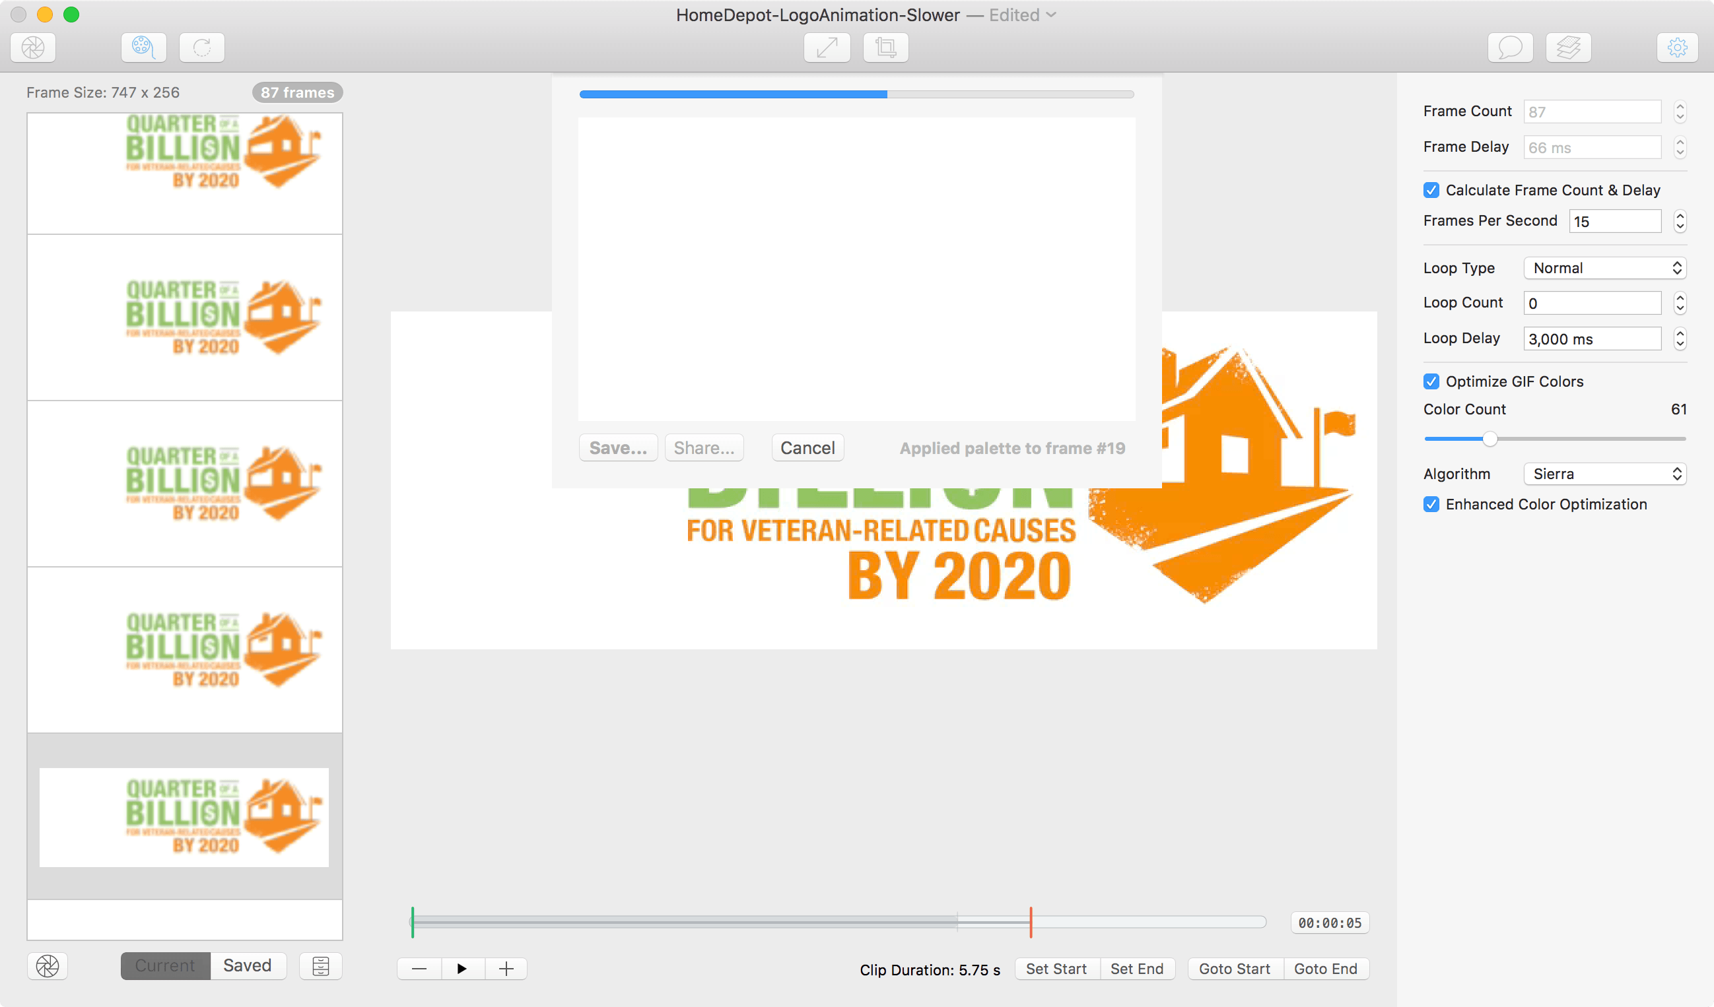Disable Enhanced Color Optimization
This screenshot has height=1007, width=1714.
pyautogui.click(x=1431, y=505)
